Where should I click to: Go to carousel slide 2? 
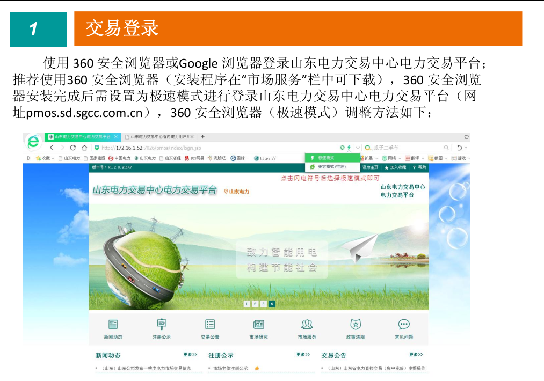(255, 304)
